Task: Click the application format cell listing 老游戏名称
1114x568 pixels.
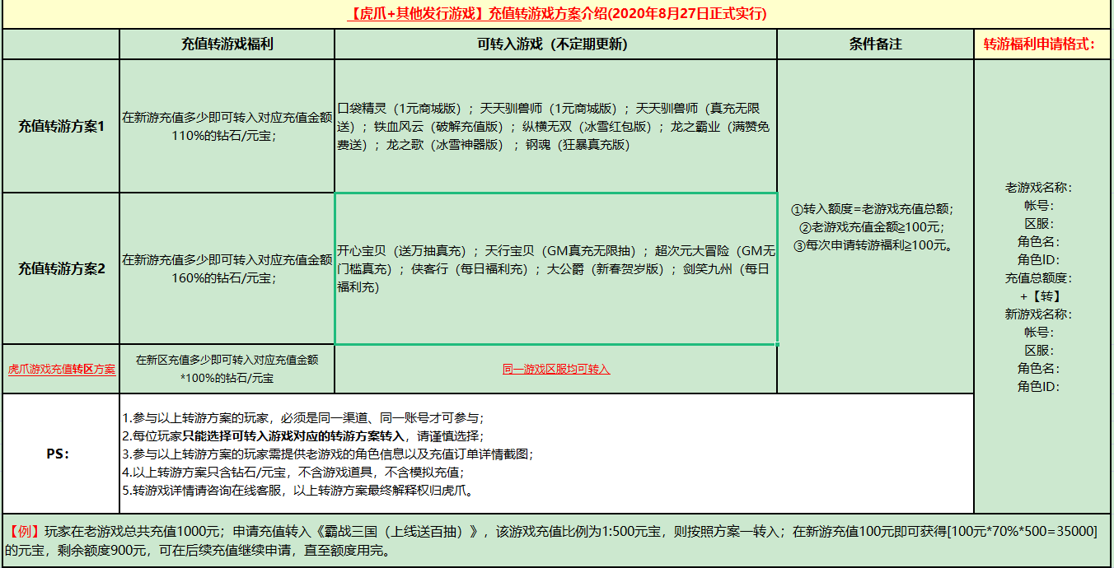Action: click(x=1042, y=286)
